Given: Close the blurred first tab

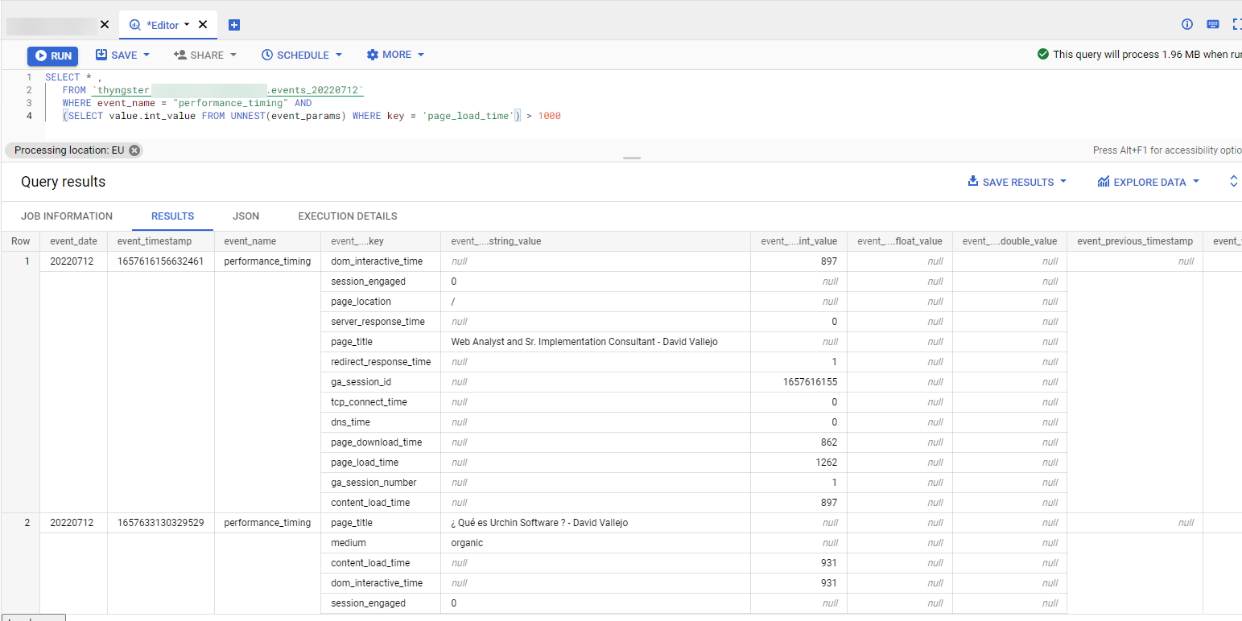Looking at the screenshot, I should pos(105,24).
